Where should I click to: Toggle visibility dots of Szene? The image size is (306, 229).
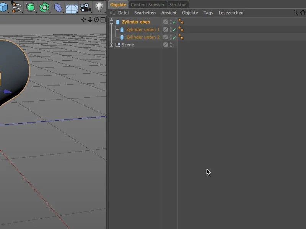coord(171,45)
